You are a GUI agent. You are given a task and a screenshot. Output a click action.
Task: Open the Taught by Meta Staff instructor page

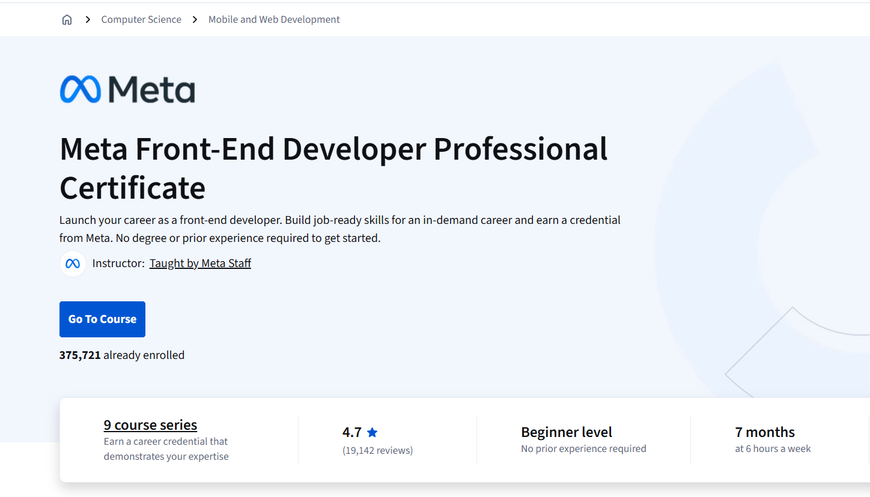(200, 263)
